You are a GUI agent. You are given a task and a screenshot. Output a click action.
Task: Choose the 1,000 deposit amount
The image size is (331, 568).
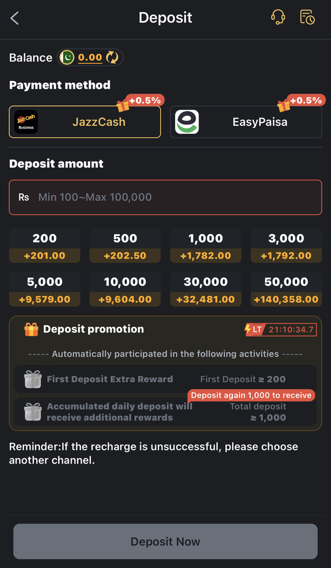coord(206,246)
